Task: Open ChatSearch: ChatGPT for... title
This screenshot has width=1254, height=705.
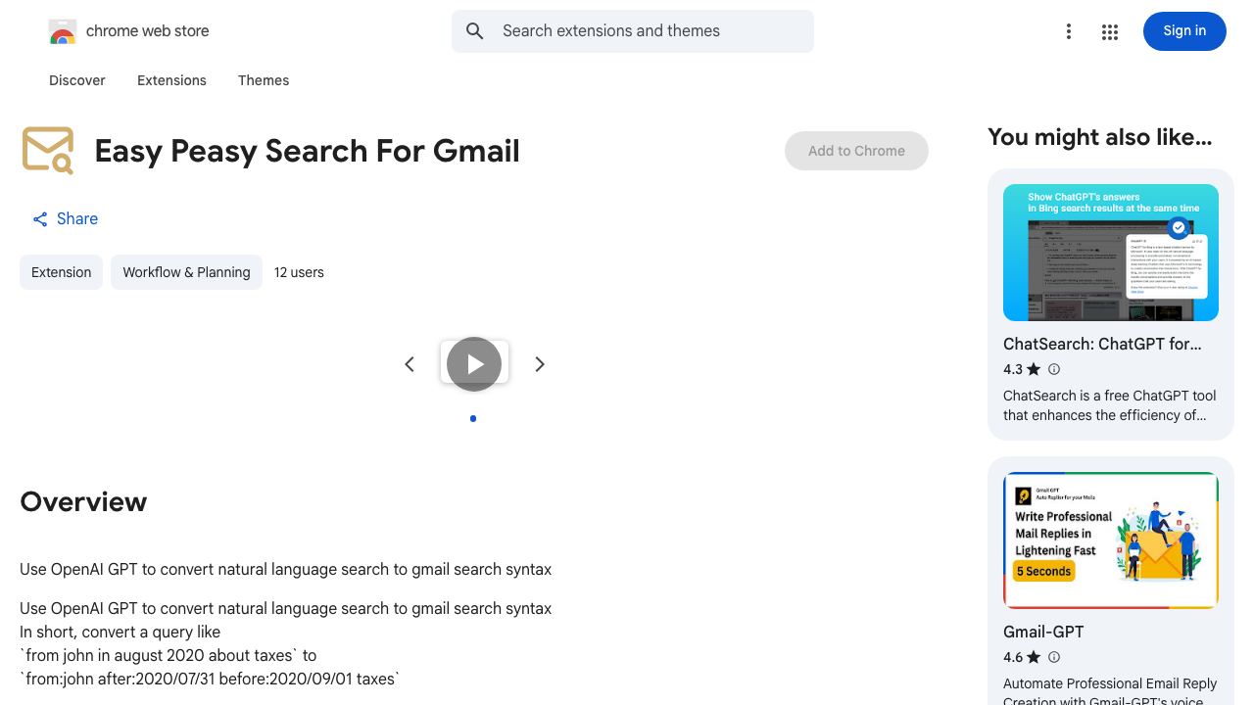Action: tap(1102, 345)
